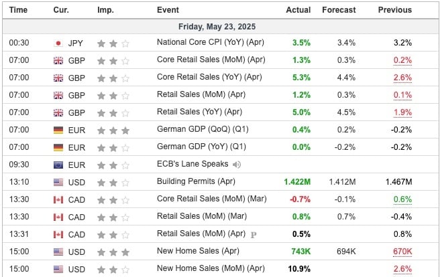Click actual value -0.7% for CAD Core Retail Sales
This screenshot has height=277, width=440.
pos(300,199)
